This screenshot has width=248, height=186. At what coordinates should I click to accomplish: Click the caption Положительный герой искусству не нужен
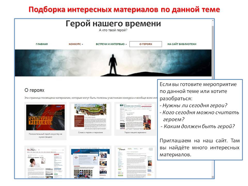point(45,135)
